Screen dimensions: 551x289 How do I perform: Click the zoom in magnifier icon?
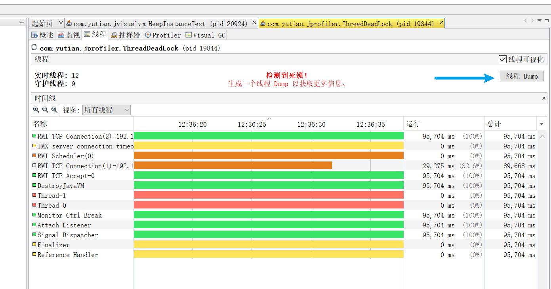[36, 110]
